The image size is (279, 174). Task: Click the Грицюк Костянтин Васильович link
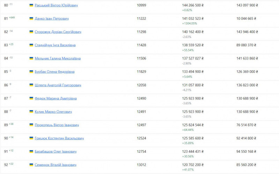[x=59, y=139]
